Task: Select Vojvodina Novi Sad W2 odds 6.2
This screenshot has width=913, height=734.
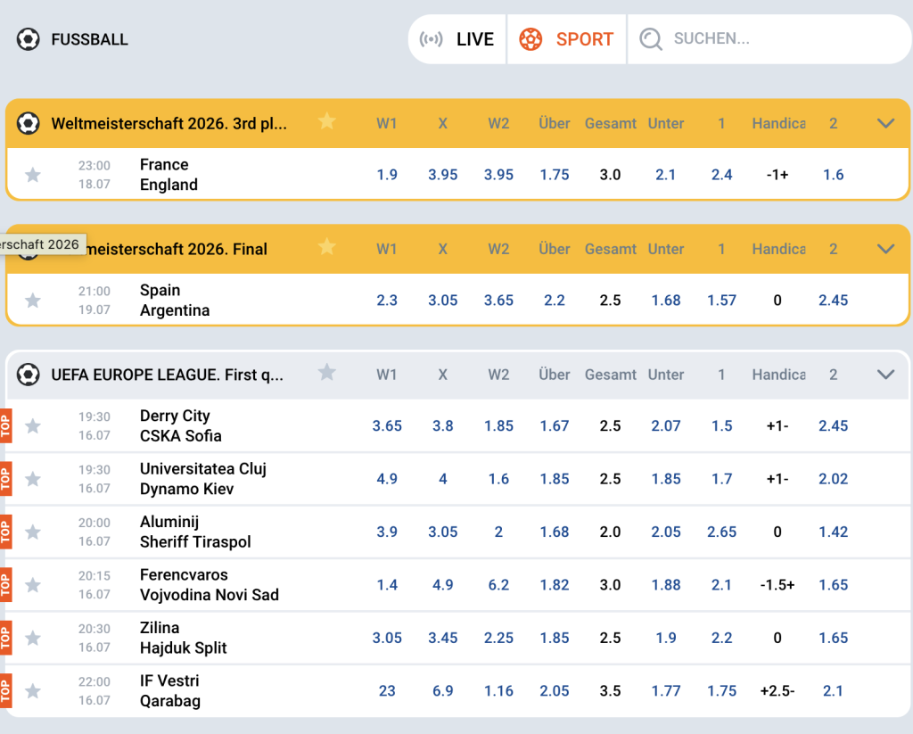Action: [x=498, y=585]
